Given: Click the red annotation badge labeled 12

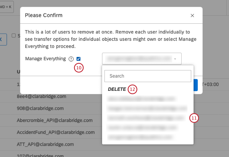Looking at the screenshot, I should pyautogui.click(x=132, y=89).
